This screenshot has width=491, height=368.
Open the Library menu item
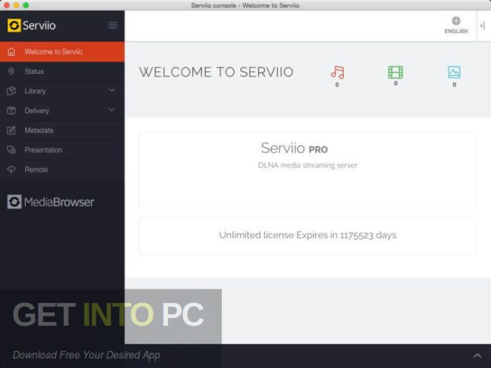62,91
